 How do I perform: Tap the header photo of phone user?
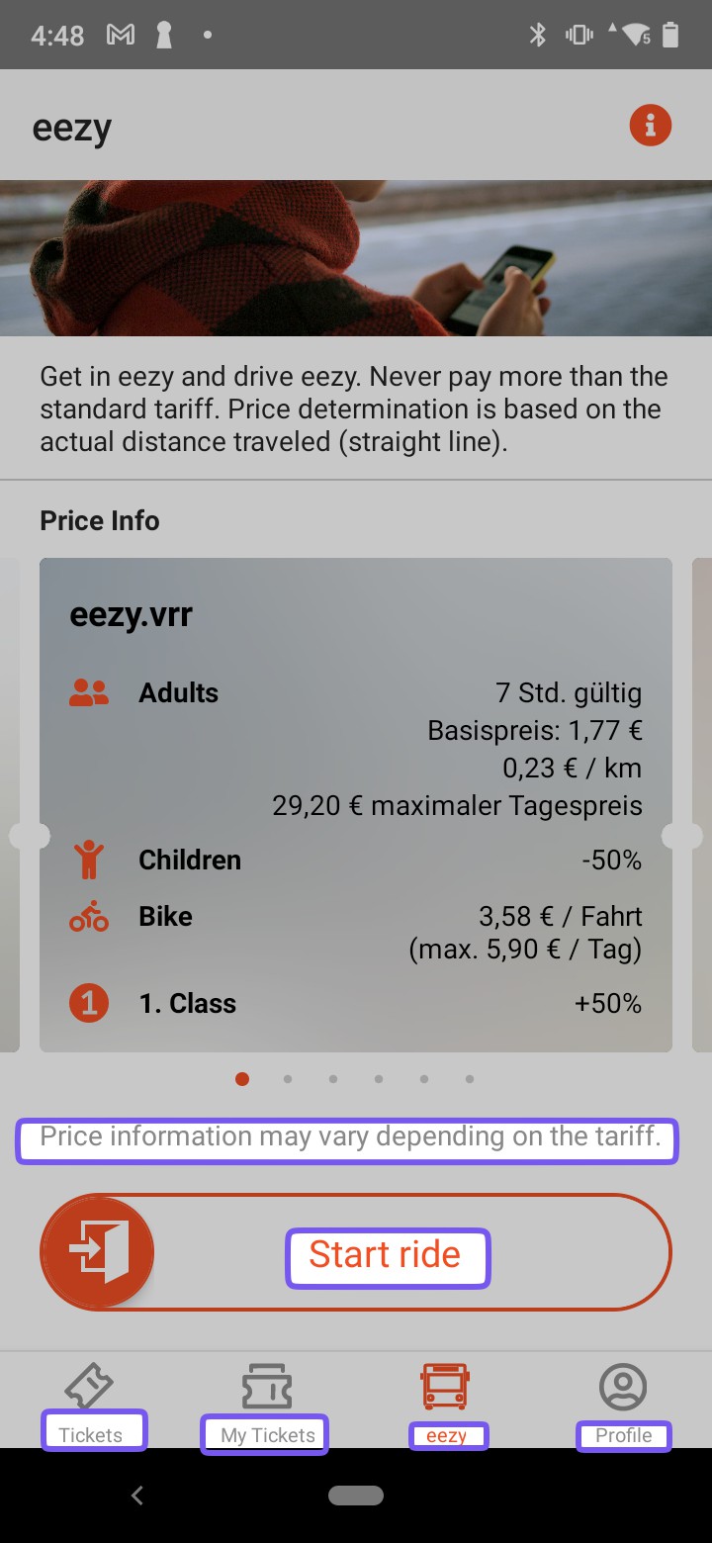point(356,258)
